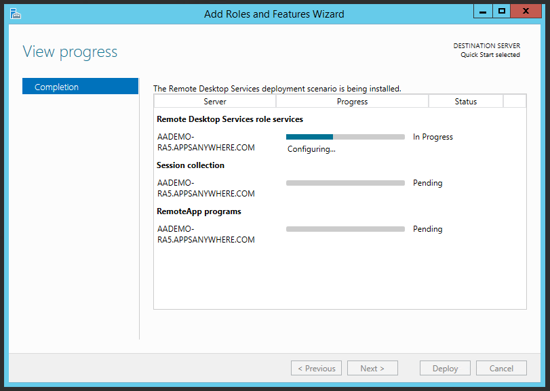This screenshot has height=391, width=550.
Task: Click the Remote Desktop Services role services heading
Action: coord(230,119)
